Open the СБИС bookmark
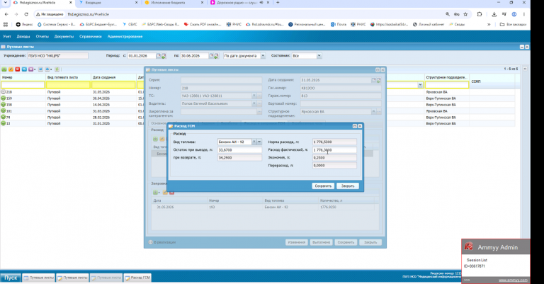This screenshot has width=544, height=284. click(x=130, y=24)
